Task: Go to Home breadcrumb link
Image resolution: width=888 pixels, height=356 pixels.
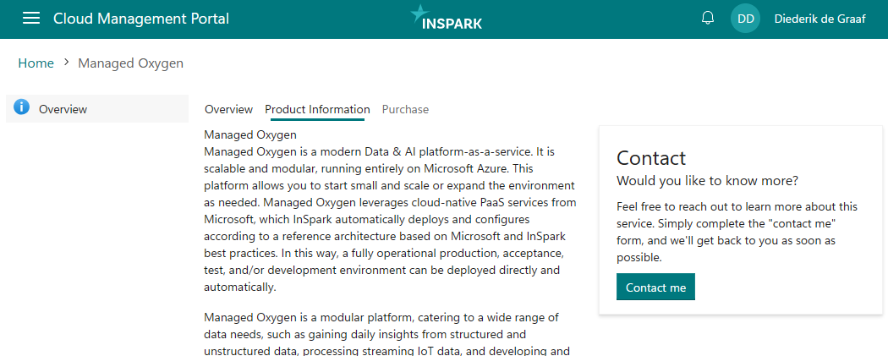Action: click(x=36, y=63)
